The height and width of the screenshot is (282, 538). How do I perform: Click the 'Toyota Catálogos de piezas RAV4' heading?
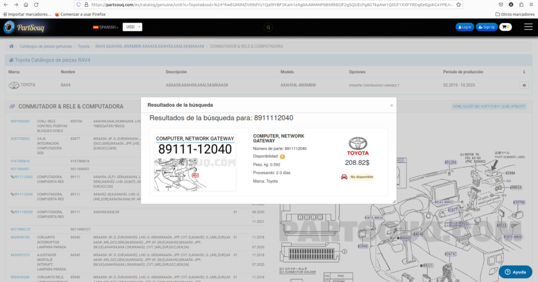point(53,60)
